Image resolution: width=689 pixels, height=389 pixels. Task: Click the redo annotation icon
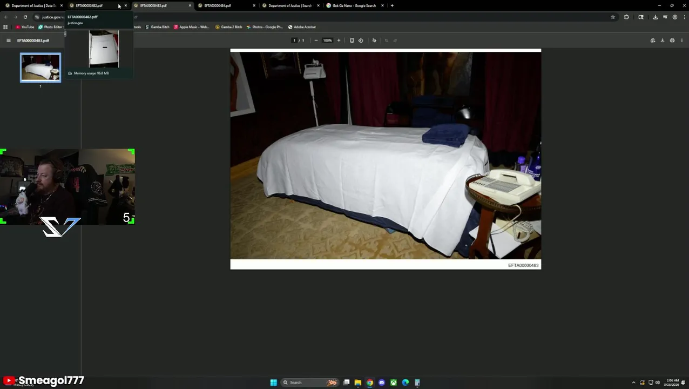[395, 41]
